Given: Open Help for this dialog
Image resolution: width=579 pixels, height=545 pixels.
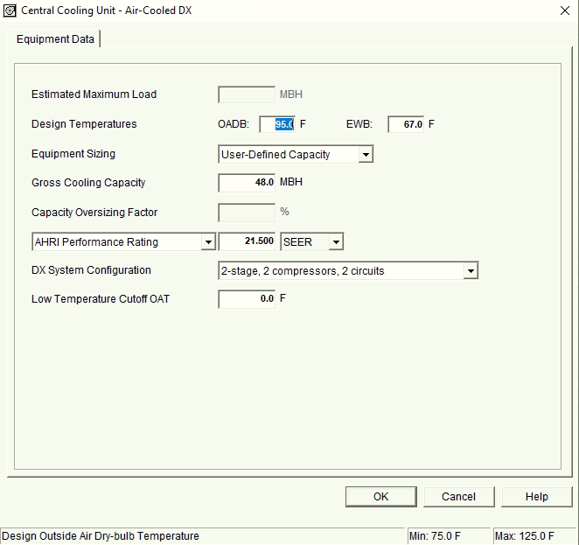Looking at the screenshot, I should [536, 497].
